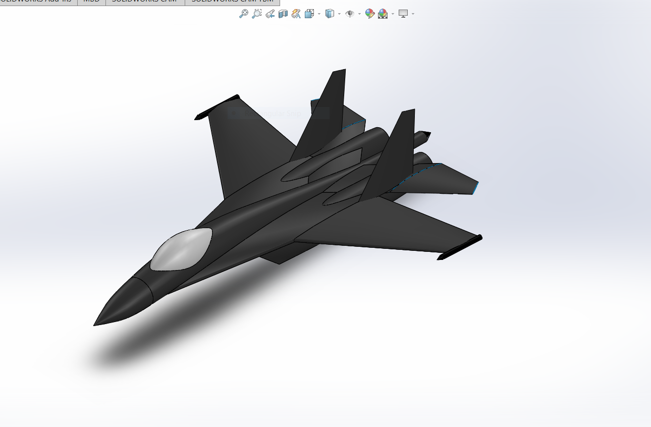The width and height of the screenshot is (651, 427).
Task: Click the Display Style icon
Action: pyautogui.click(x=330, y=14)
